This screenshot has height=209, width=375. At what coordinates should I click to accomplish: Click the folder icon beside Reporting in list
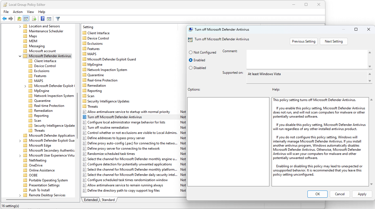[x=85, y=91]
